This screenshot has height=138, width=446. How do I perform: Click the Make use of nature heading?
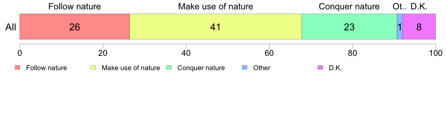click(x=215, y=6)
